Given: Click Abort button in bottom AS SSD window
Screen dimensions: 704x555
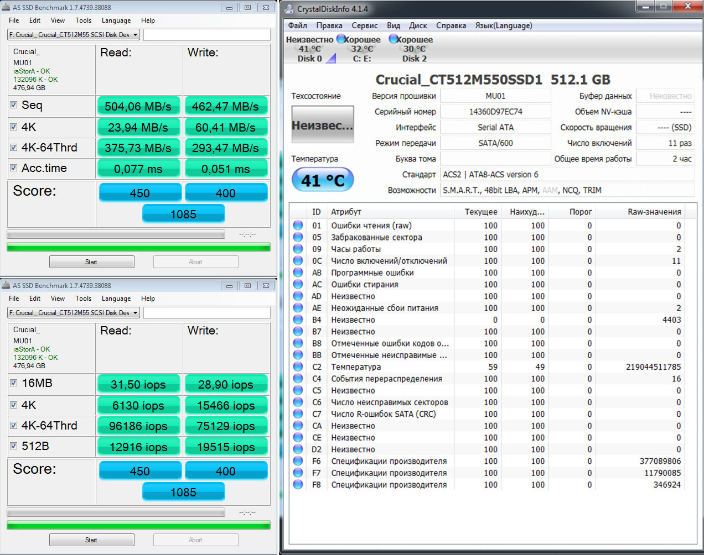Looking at the screenshot, I should (196, 540).
